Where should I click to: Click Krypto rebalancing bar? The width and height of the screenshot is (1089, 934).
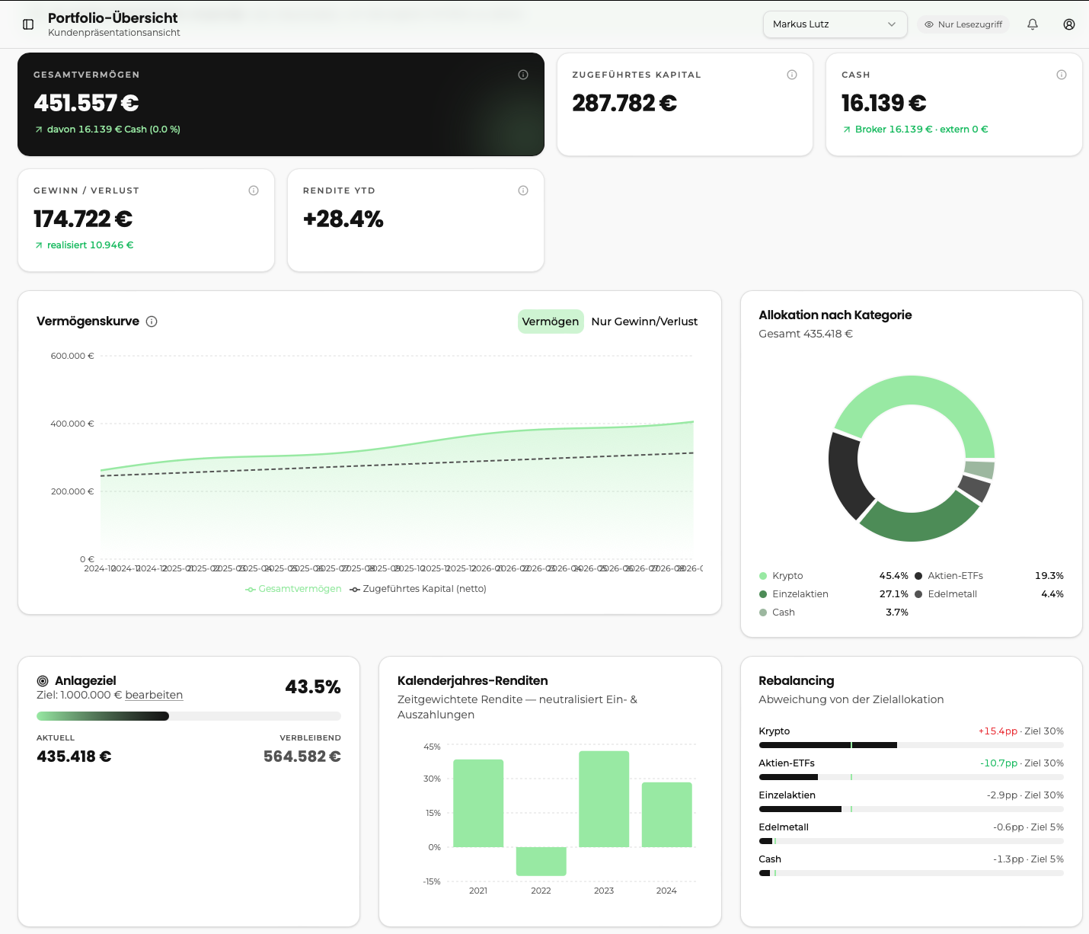(911, 745)
